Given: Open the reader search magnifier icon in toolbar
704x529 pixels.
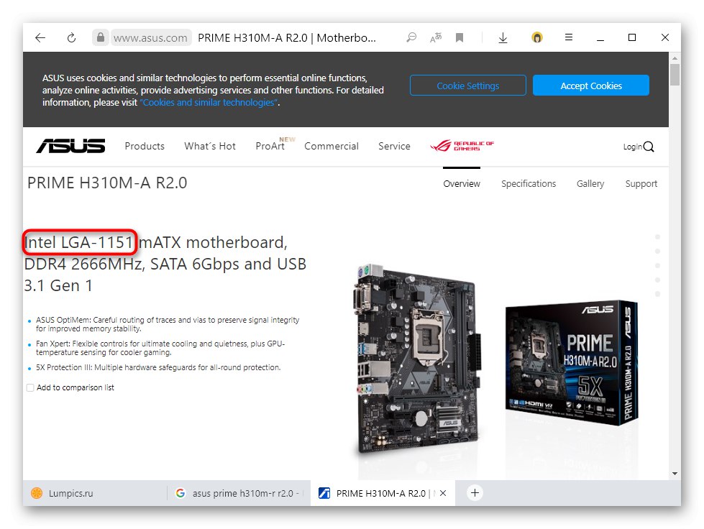Looking at the screenshot, I should click(411, 37).
